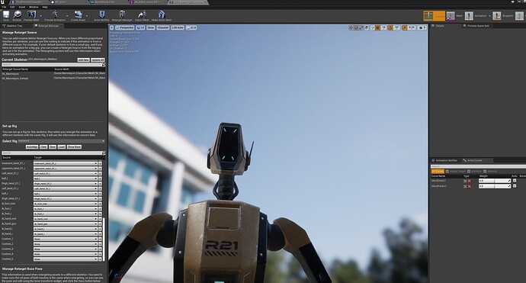Toggle world/local coordinate system icon

(x=367, y=28)
